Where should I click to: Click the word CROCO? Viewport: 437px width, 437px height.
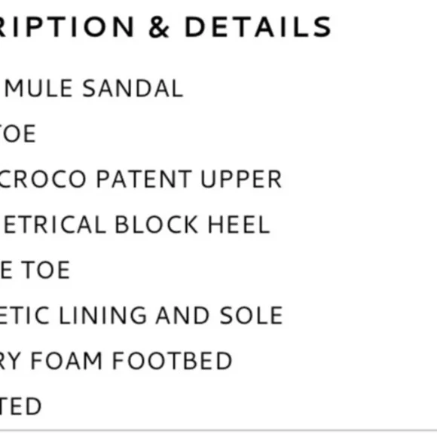click(43, 179)
